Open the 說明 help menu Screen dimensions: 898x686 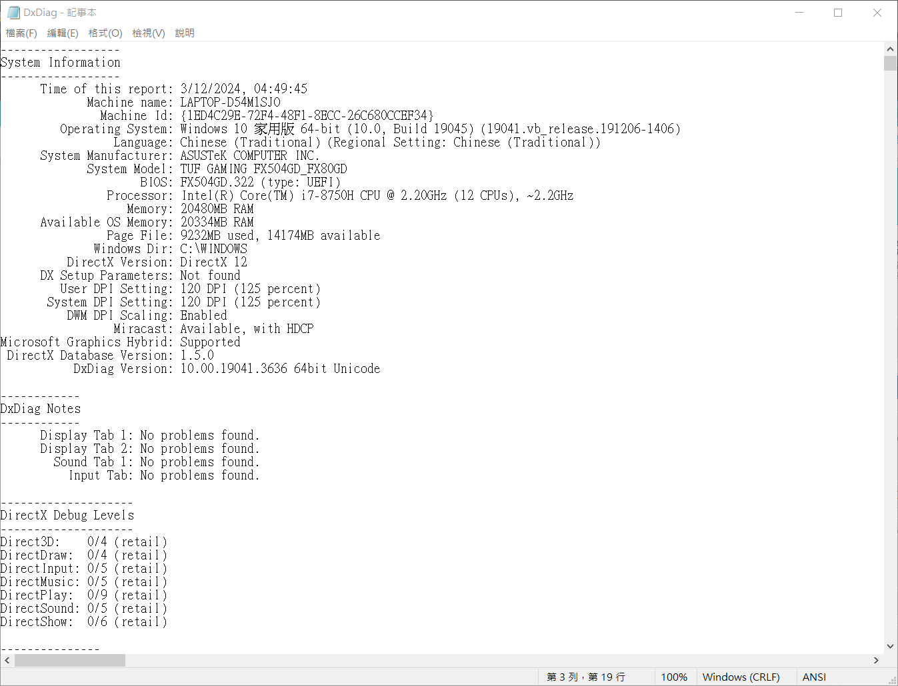click(x=185, y=33)
